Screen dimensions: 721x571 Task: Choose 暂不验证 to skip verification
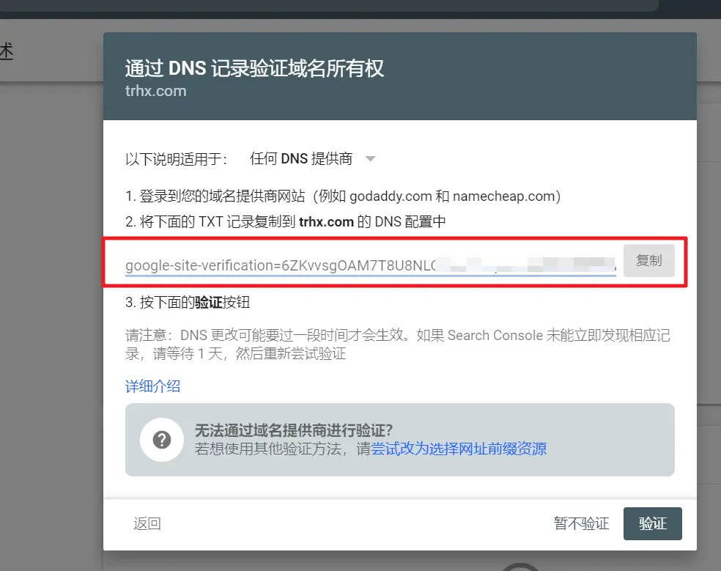581,523
